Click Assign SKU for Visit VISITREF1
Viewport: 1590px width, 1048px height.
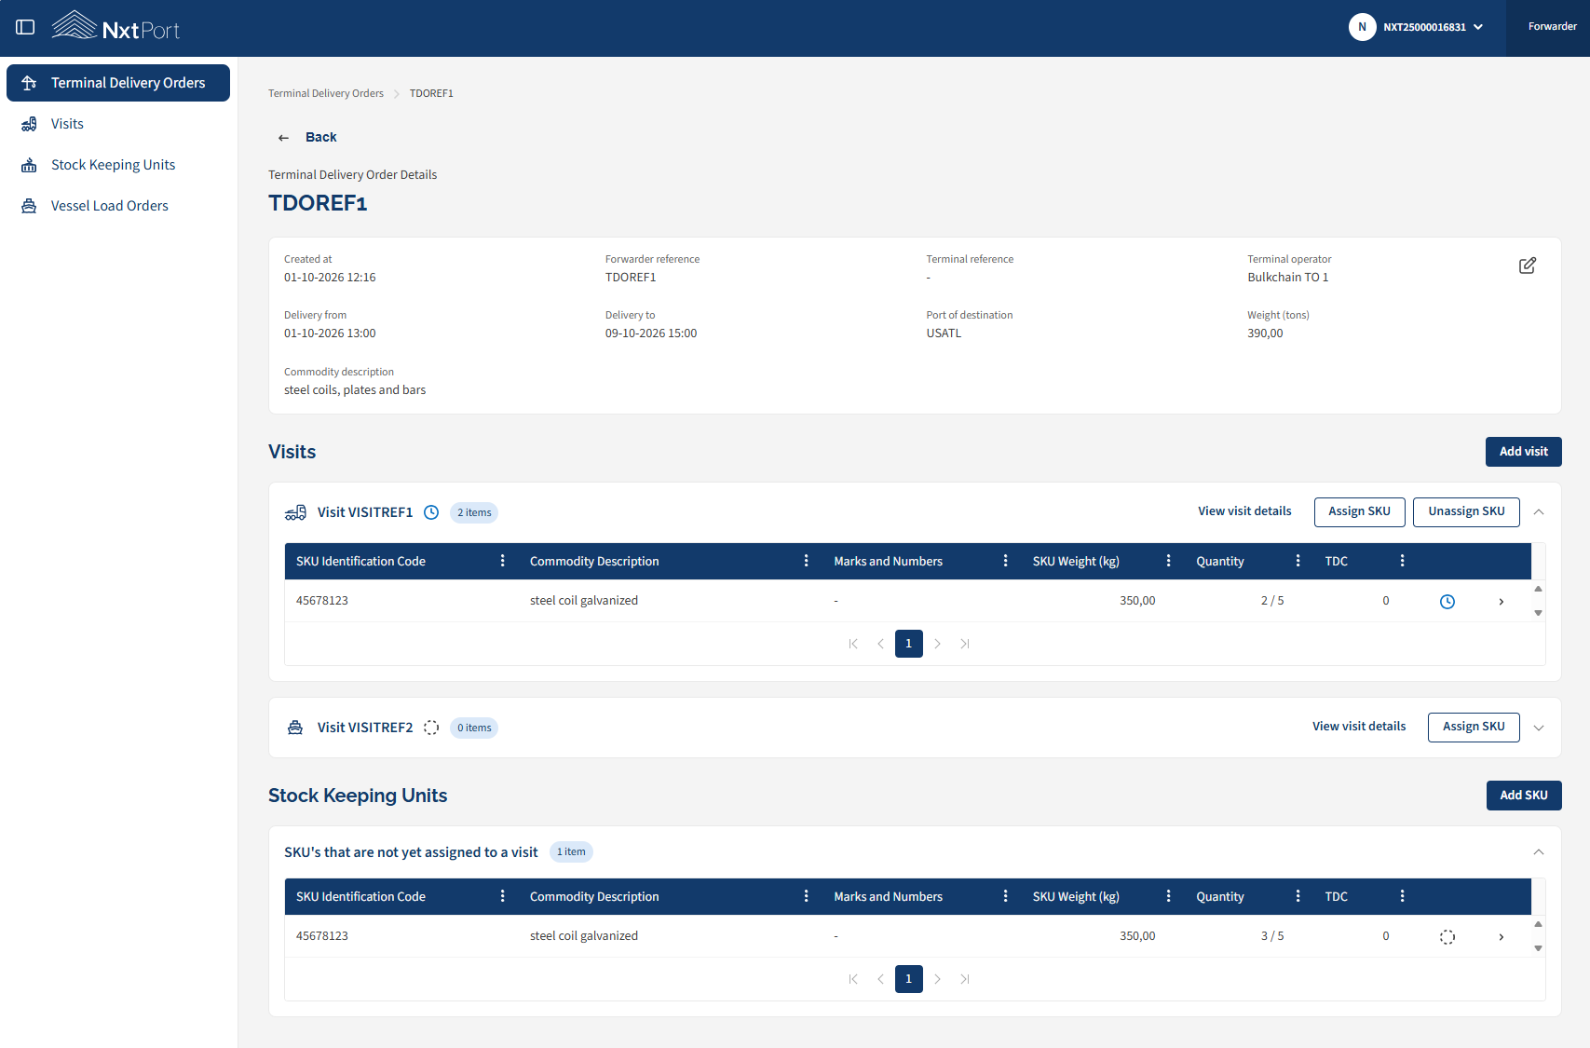pyautogui.click(x=1360, y=512)
